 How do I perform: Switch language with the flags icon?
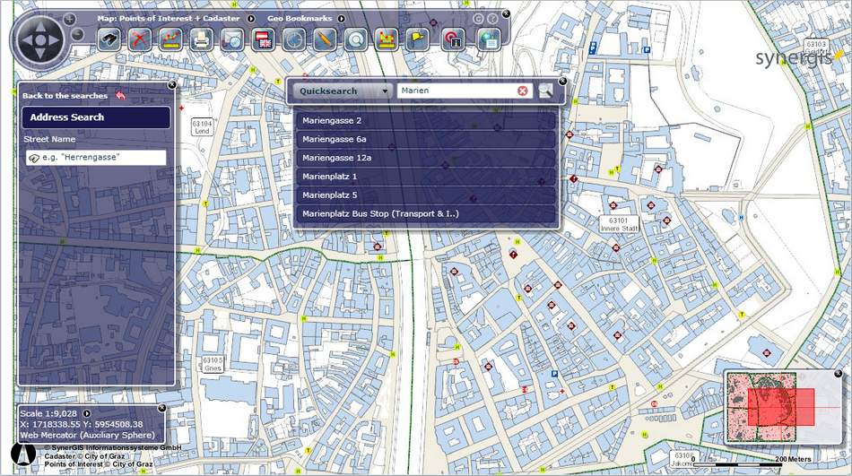pos(264,40)
